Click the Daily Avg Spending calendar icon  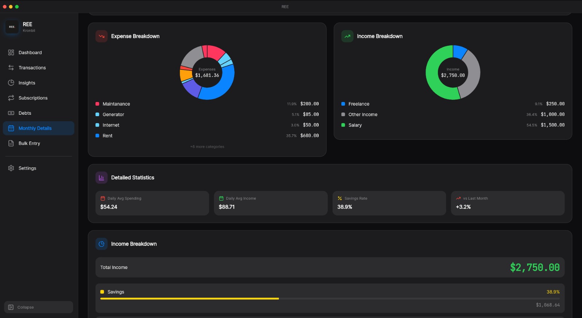(103, 198)
